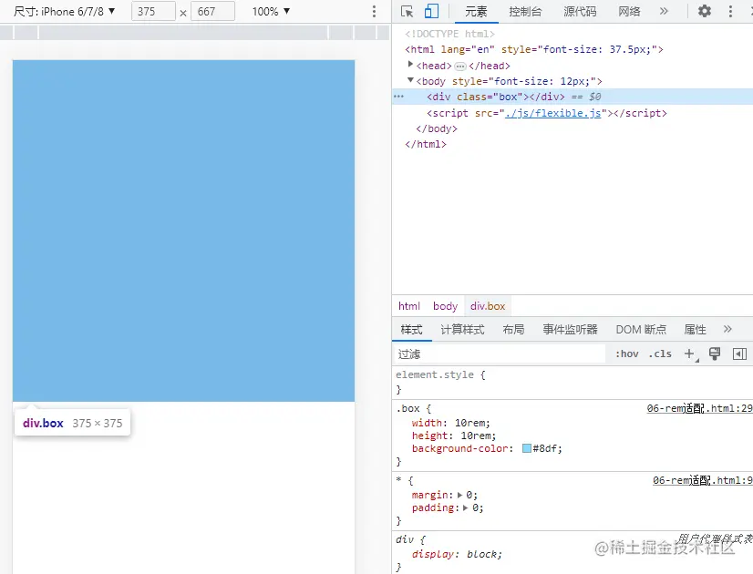Click the viewport height field 667
This screenshot has width=753, height=574.
click(x=212, y=12)
